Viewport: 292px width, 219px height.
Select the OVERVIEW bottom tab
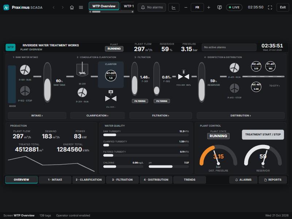(x=22, y=180)
